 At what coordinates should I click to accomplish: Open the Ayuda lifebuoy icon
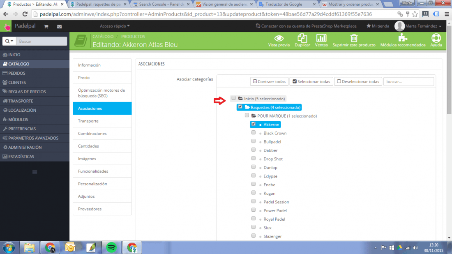pyautogui.click(x=436, y=38)
